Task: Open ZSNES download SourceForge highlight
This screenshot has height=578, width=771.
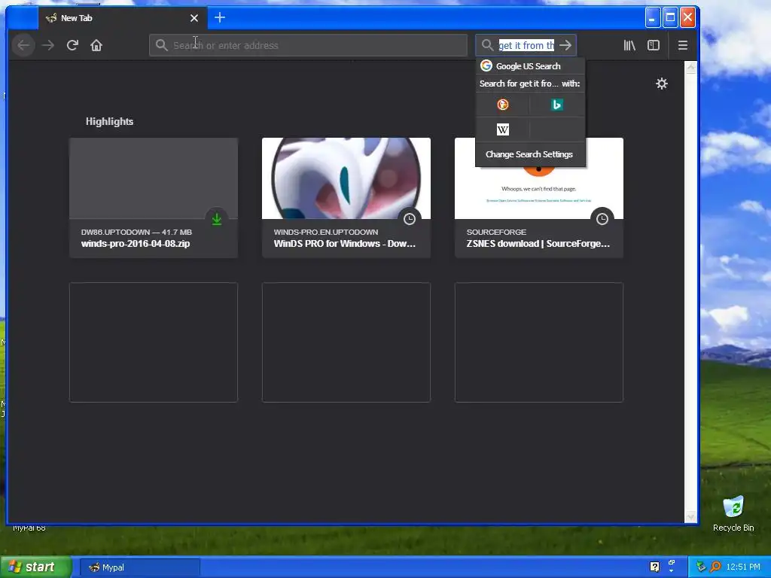Action: 539,198
